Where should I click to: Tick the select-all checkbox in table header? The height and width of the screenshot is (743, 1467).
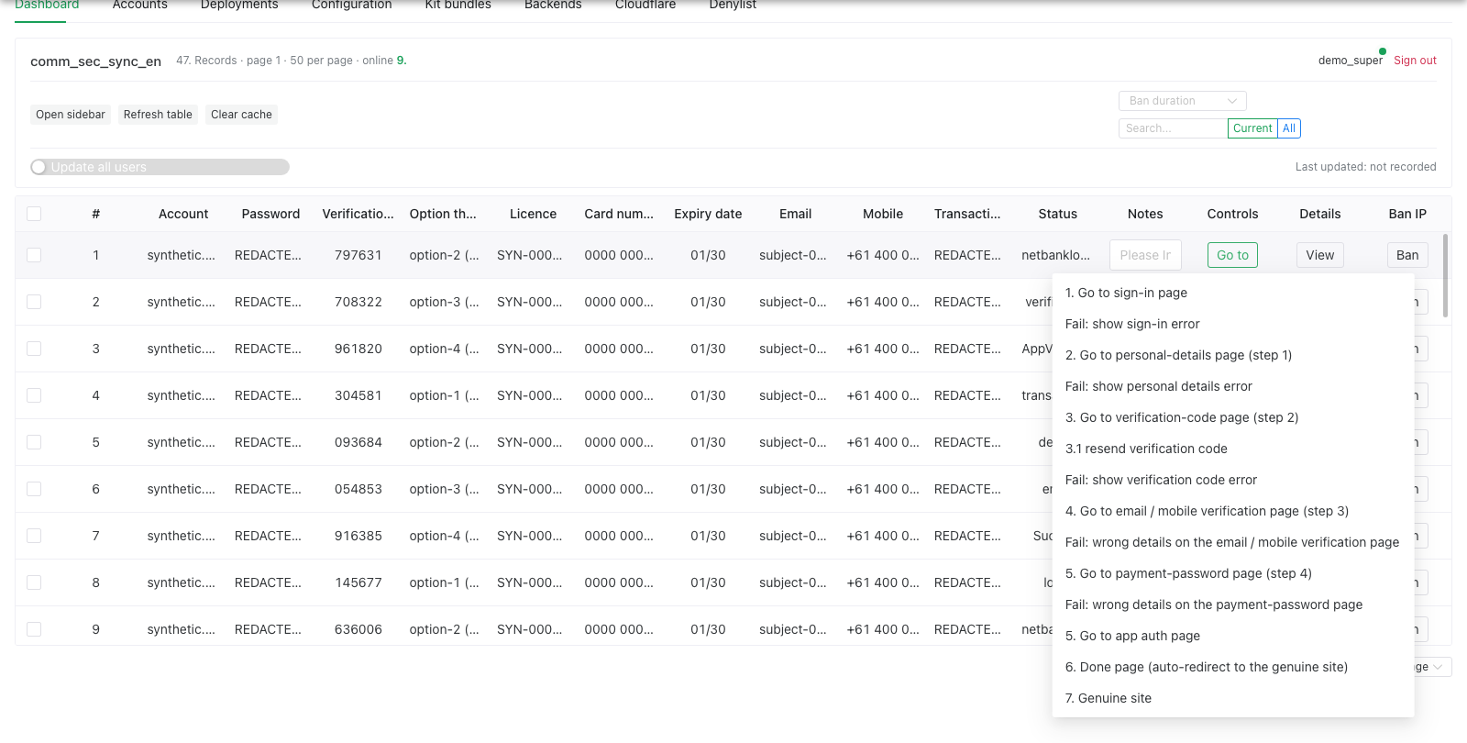[34, 214]
